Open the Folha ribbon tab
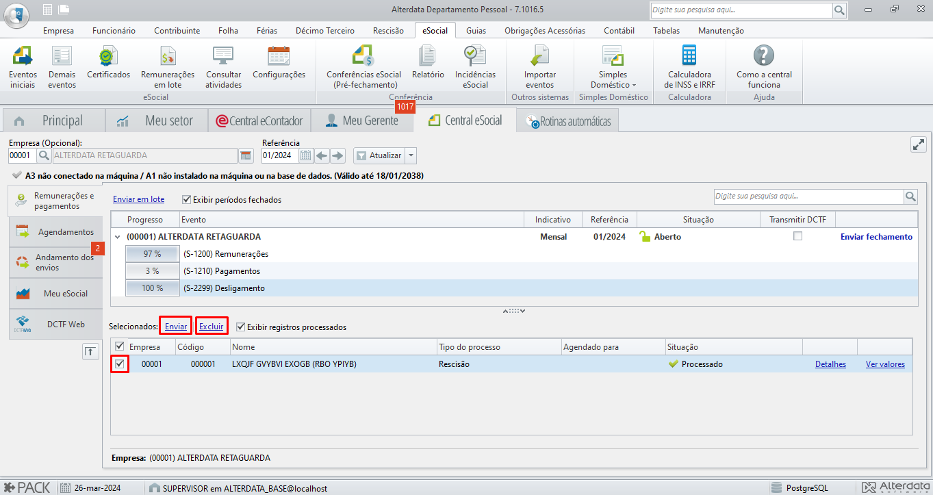 click(228, 30)
